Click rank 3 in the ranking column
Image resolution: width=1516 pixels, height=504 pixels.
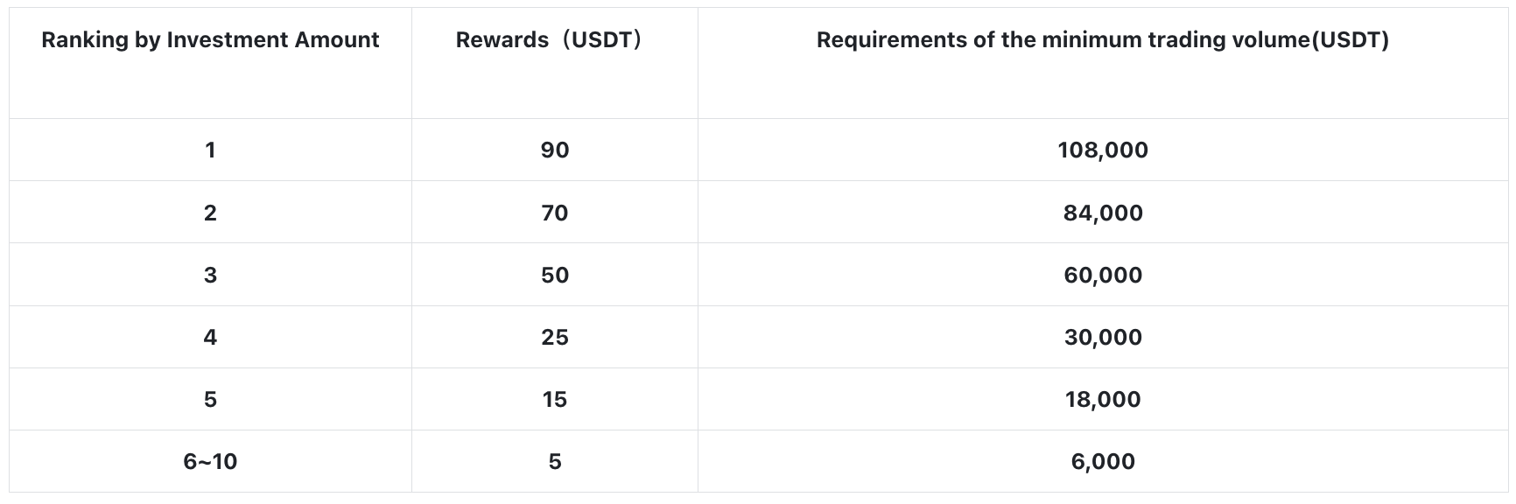[210, 276]
